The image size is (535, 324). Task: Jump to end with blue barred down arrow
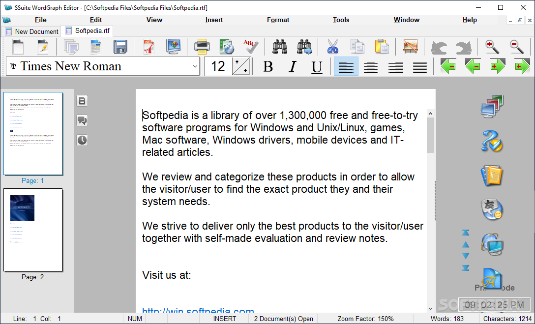[466, 268]
